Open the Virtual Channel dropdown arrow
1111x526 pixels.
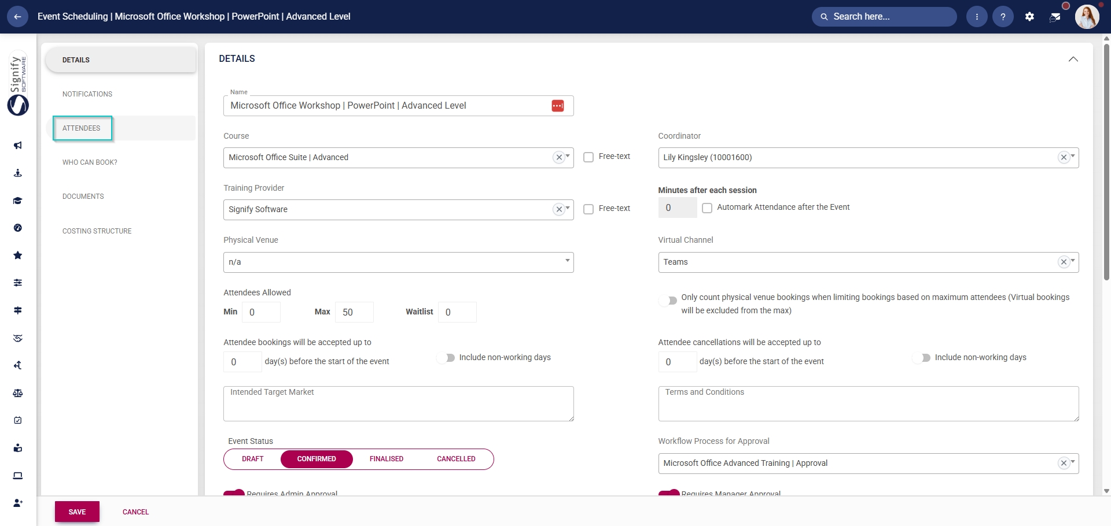coord(1073,261)
